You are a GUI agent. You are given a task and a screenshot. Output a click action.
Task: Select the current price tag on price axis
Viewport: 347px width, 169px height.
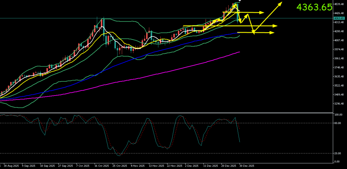(339, 18)
